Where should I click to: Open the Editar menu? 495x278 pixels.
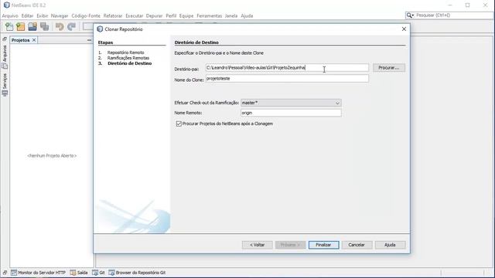tap(27, 15)
